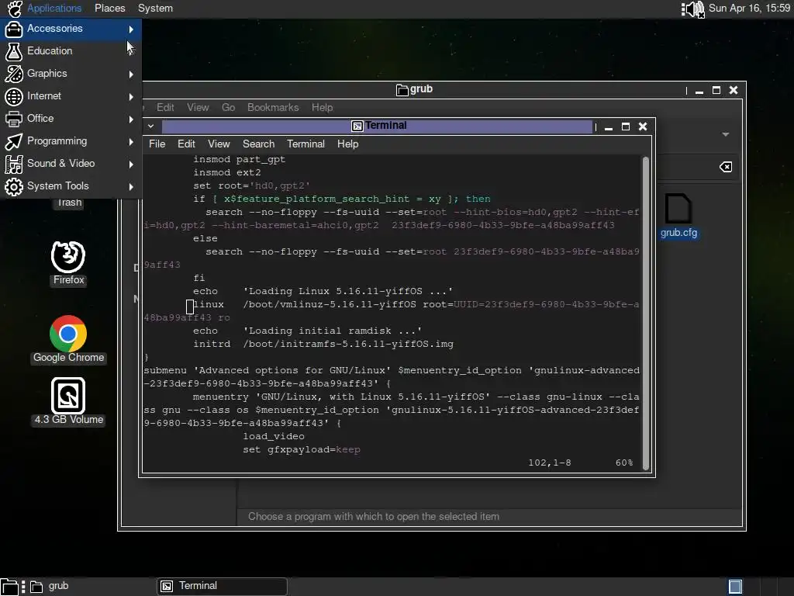This screenshot has width=794, height=596.
Task: Open the Accessories submenu
Action: coord(71,29)
